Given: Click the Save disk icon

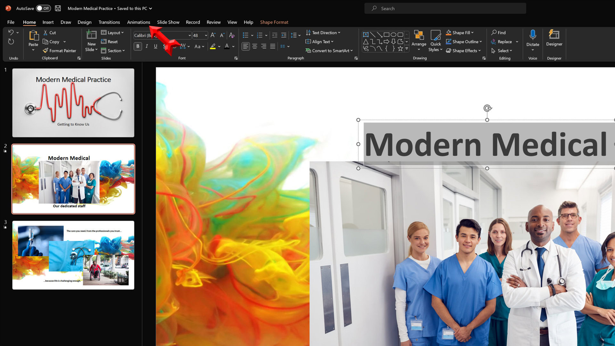Looking at the screenshot, I should [x=58, y=8].
